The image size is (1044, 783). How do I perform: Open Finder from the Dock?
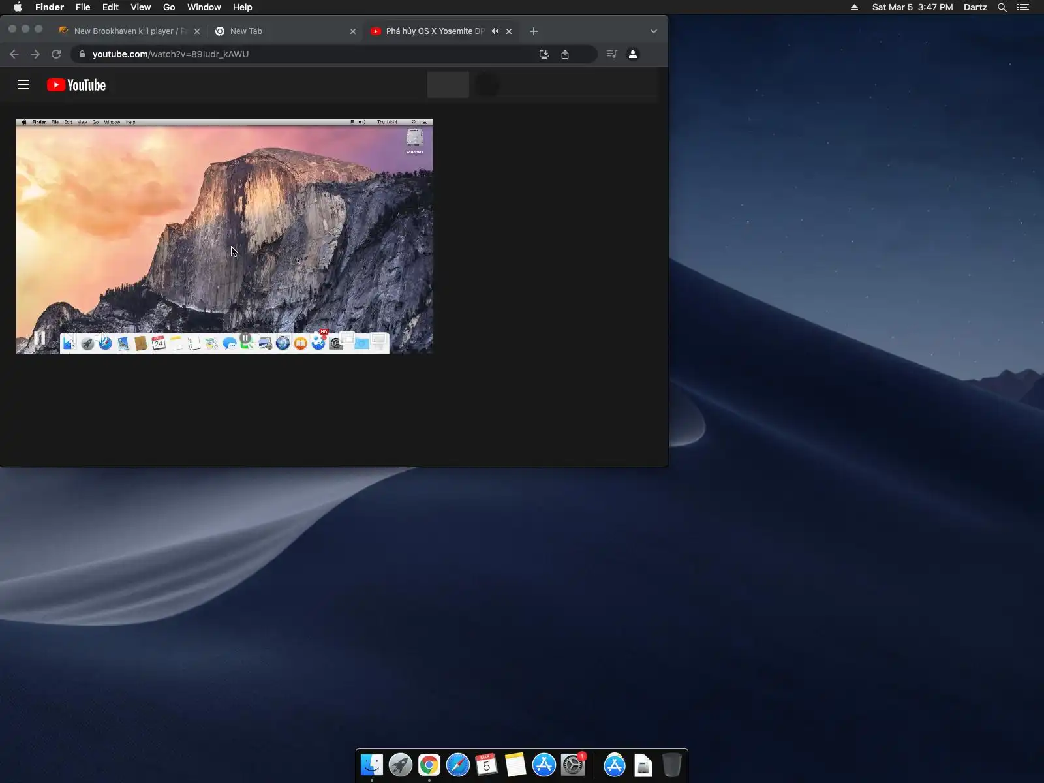tap(372, 765)
